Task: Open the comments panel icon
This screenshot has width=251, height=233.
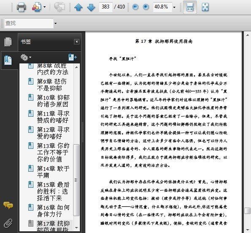Action: click(x=8, y=205)
